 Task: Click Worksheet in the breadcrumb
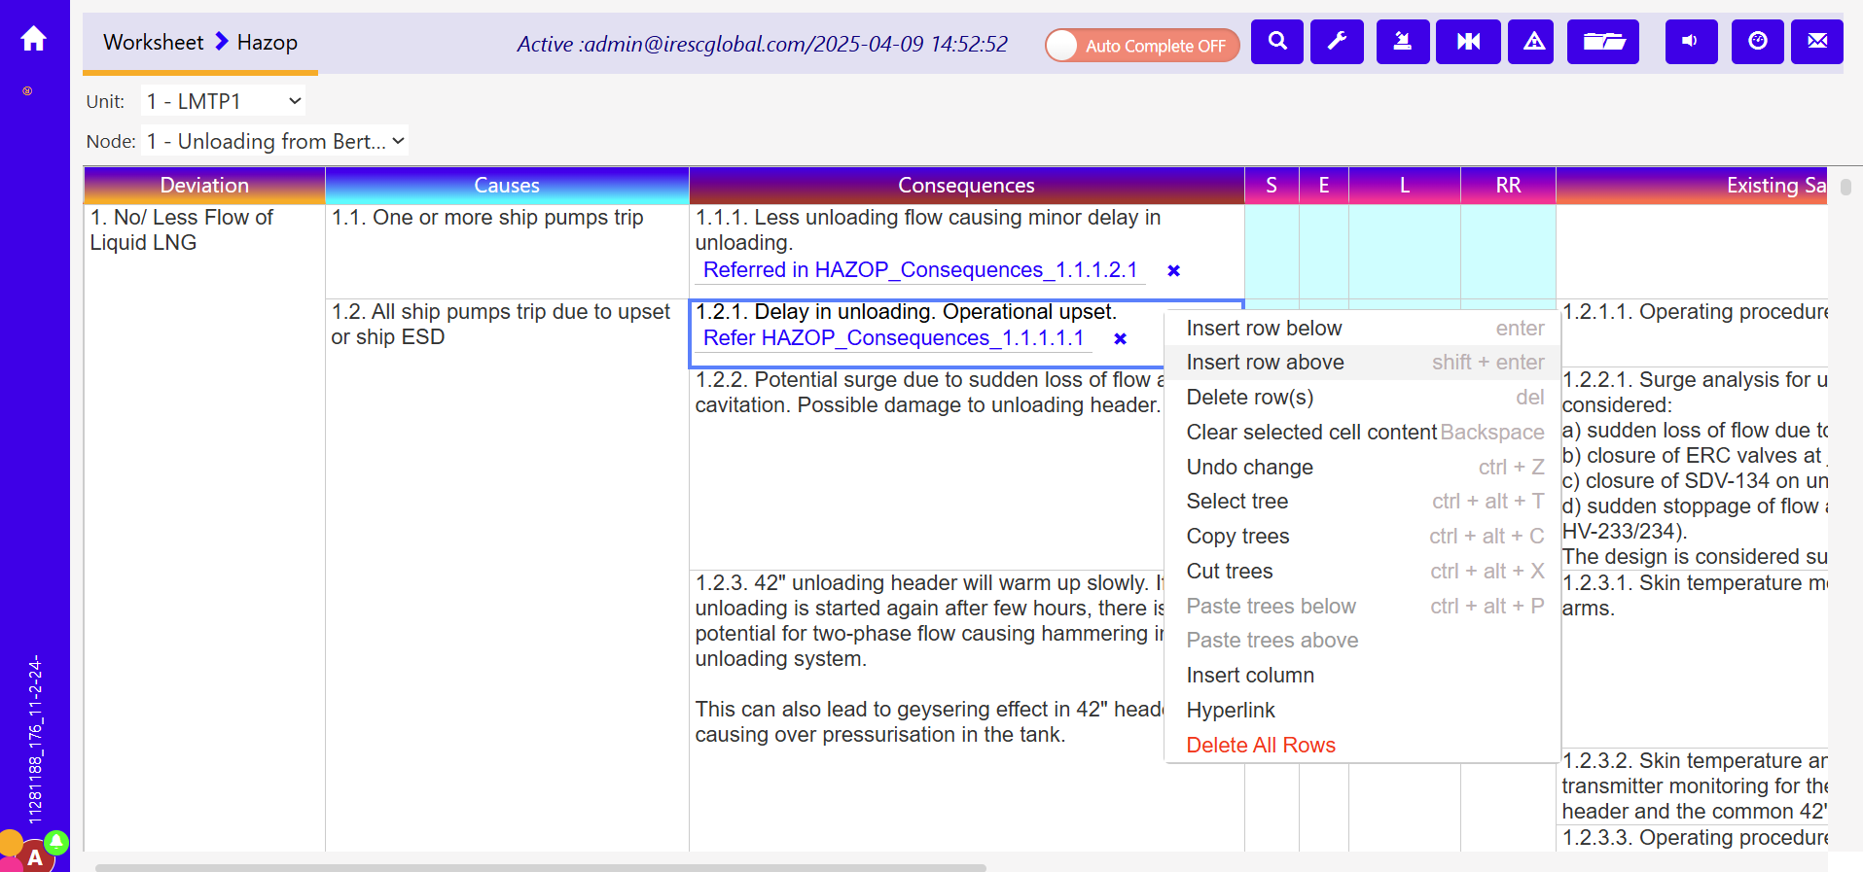point(153,43)
